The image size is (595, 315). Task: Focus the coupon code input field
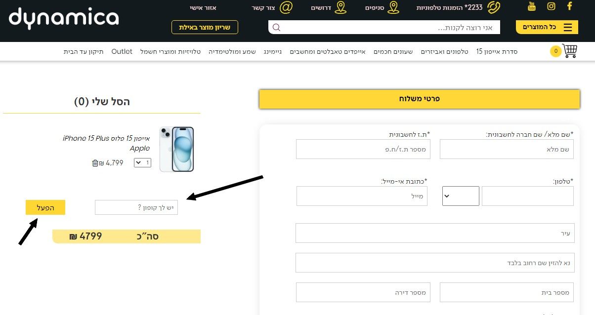click(136, 207)
